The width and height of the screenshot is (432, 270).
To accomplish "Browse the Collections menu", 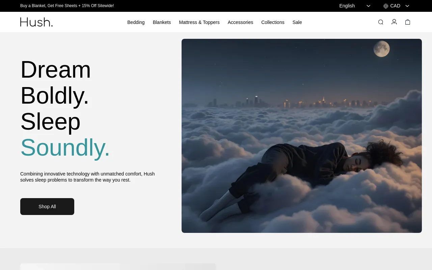I will coord(273,22).
